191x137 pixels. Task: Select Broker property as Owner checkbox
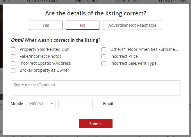click(x=13, y=70)
